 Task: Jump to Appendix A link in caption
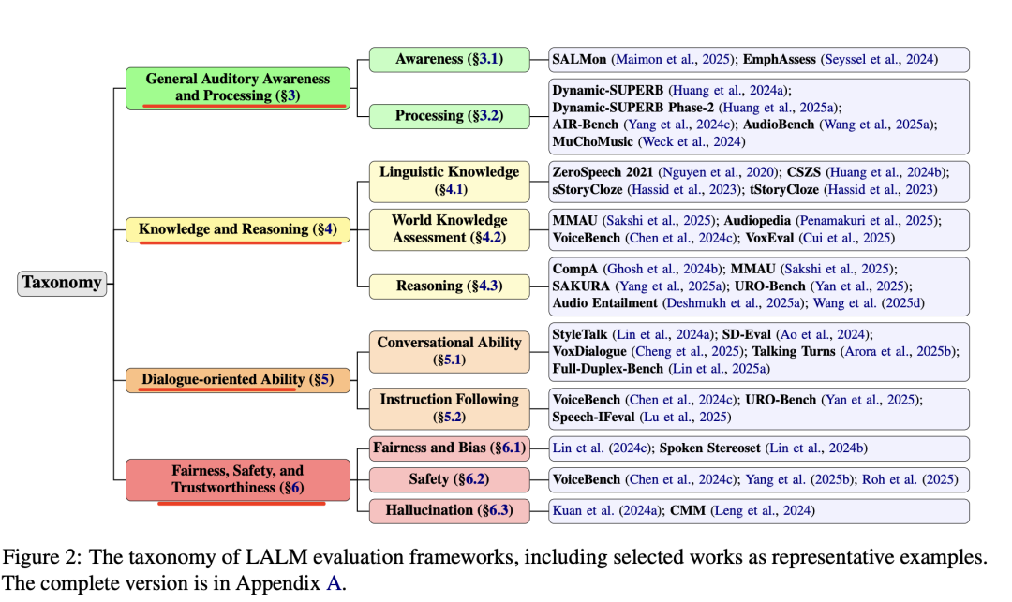pos(333,583)
